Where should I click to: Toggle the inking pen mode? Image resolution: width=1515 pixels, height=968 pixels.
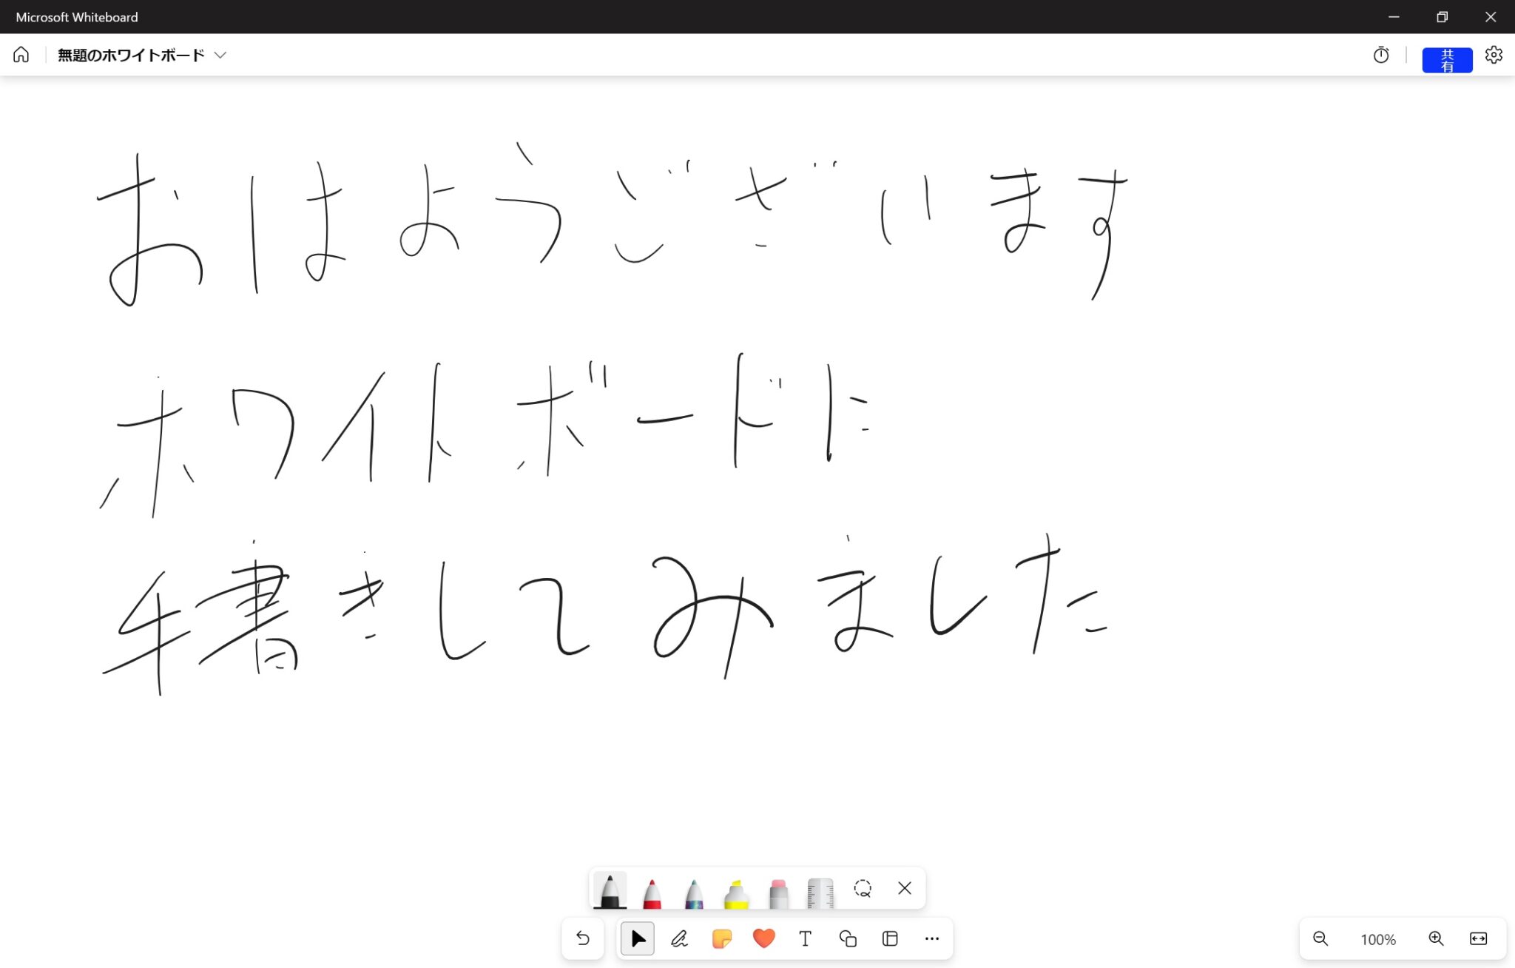(x=679, y=938)
